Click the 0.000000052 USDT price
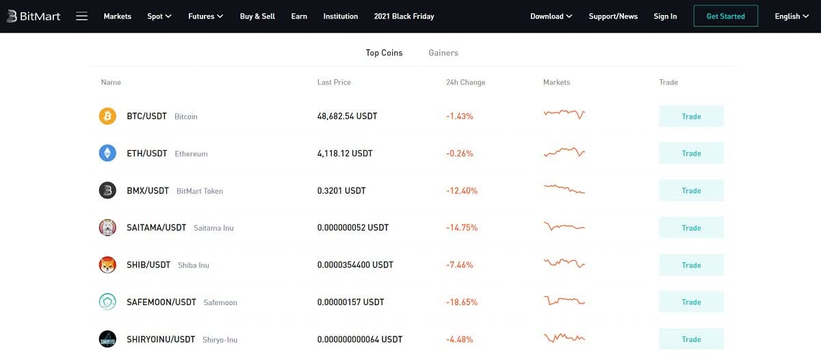Image resolution: width=821 pixels, height=357 pixels. pyautogui.click(x=353, y=227)
